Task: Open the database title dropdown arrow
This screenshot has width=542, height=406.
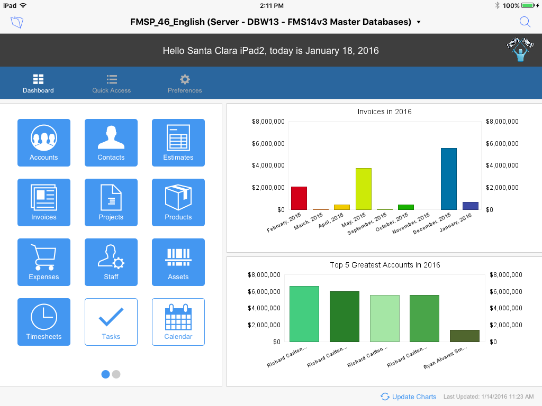Action: [x=419, y=22]
